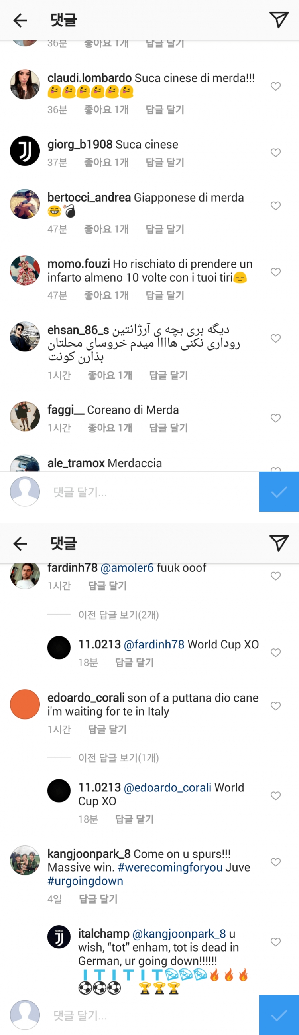
Task: Tap heart beside momo.fouzi's comment
Action: pos(275,272)
